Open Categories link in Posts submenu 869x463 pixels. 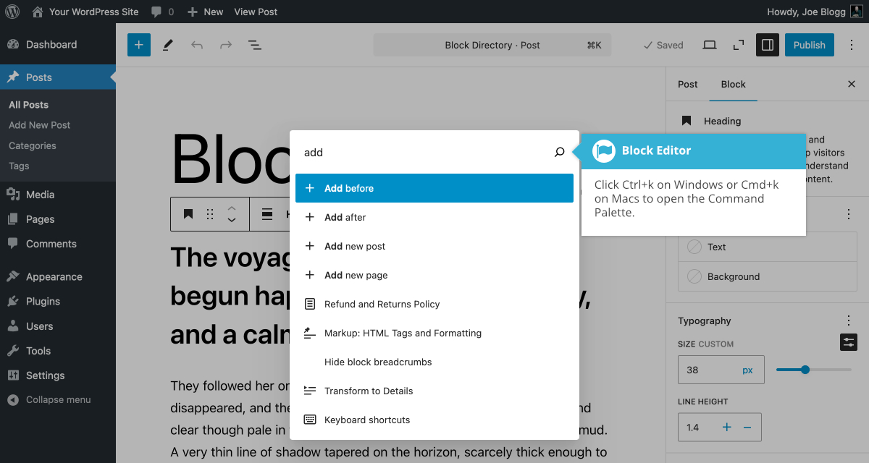tap(33, 145)
